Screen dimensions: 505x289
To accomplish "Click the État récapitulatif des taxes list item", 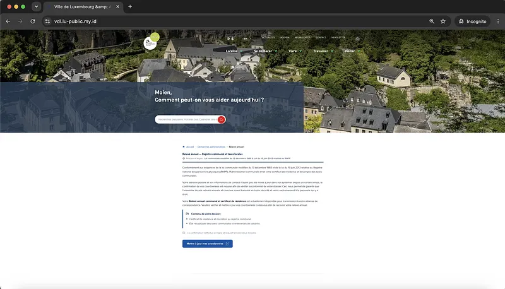I will [x=225, y=223].
